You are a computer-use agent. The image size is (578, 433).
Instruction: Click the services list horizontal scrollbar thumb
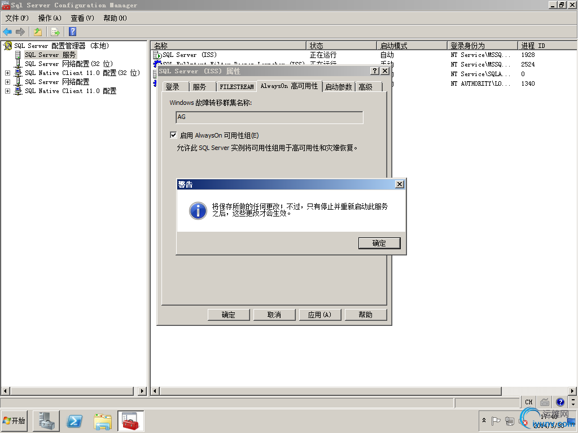330,391
